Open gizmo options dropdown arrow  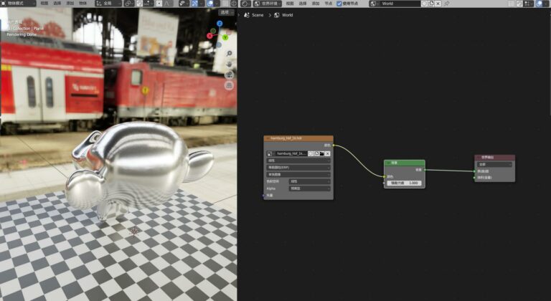click(x=202, y=4)
